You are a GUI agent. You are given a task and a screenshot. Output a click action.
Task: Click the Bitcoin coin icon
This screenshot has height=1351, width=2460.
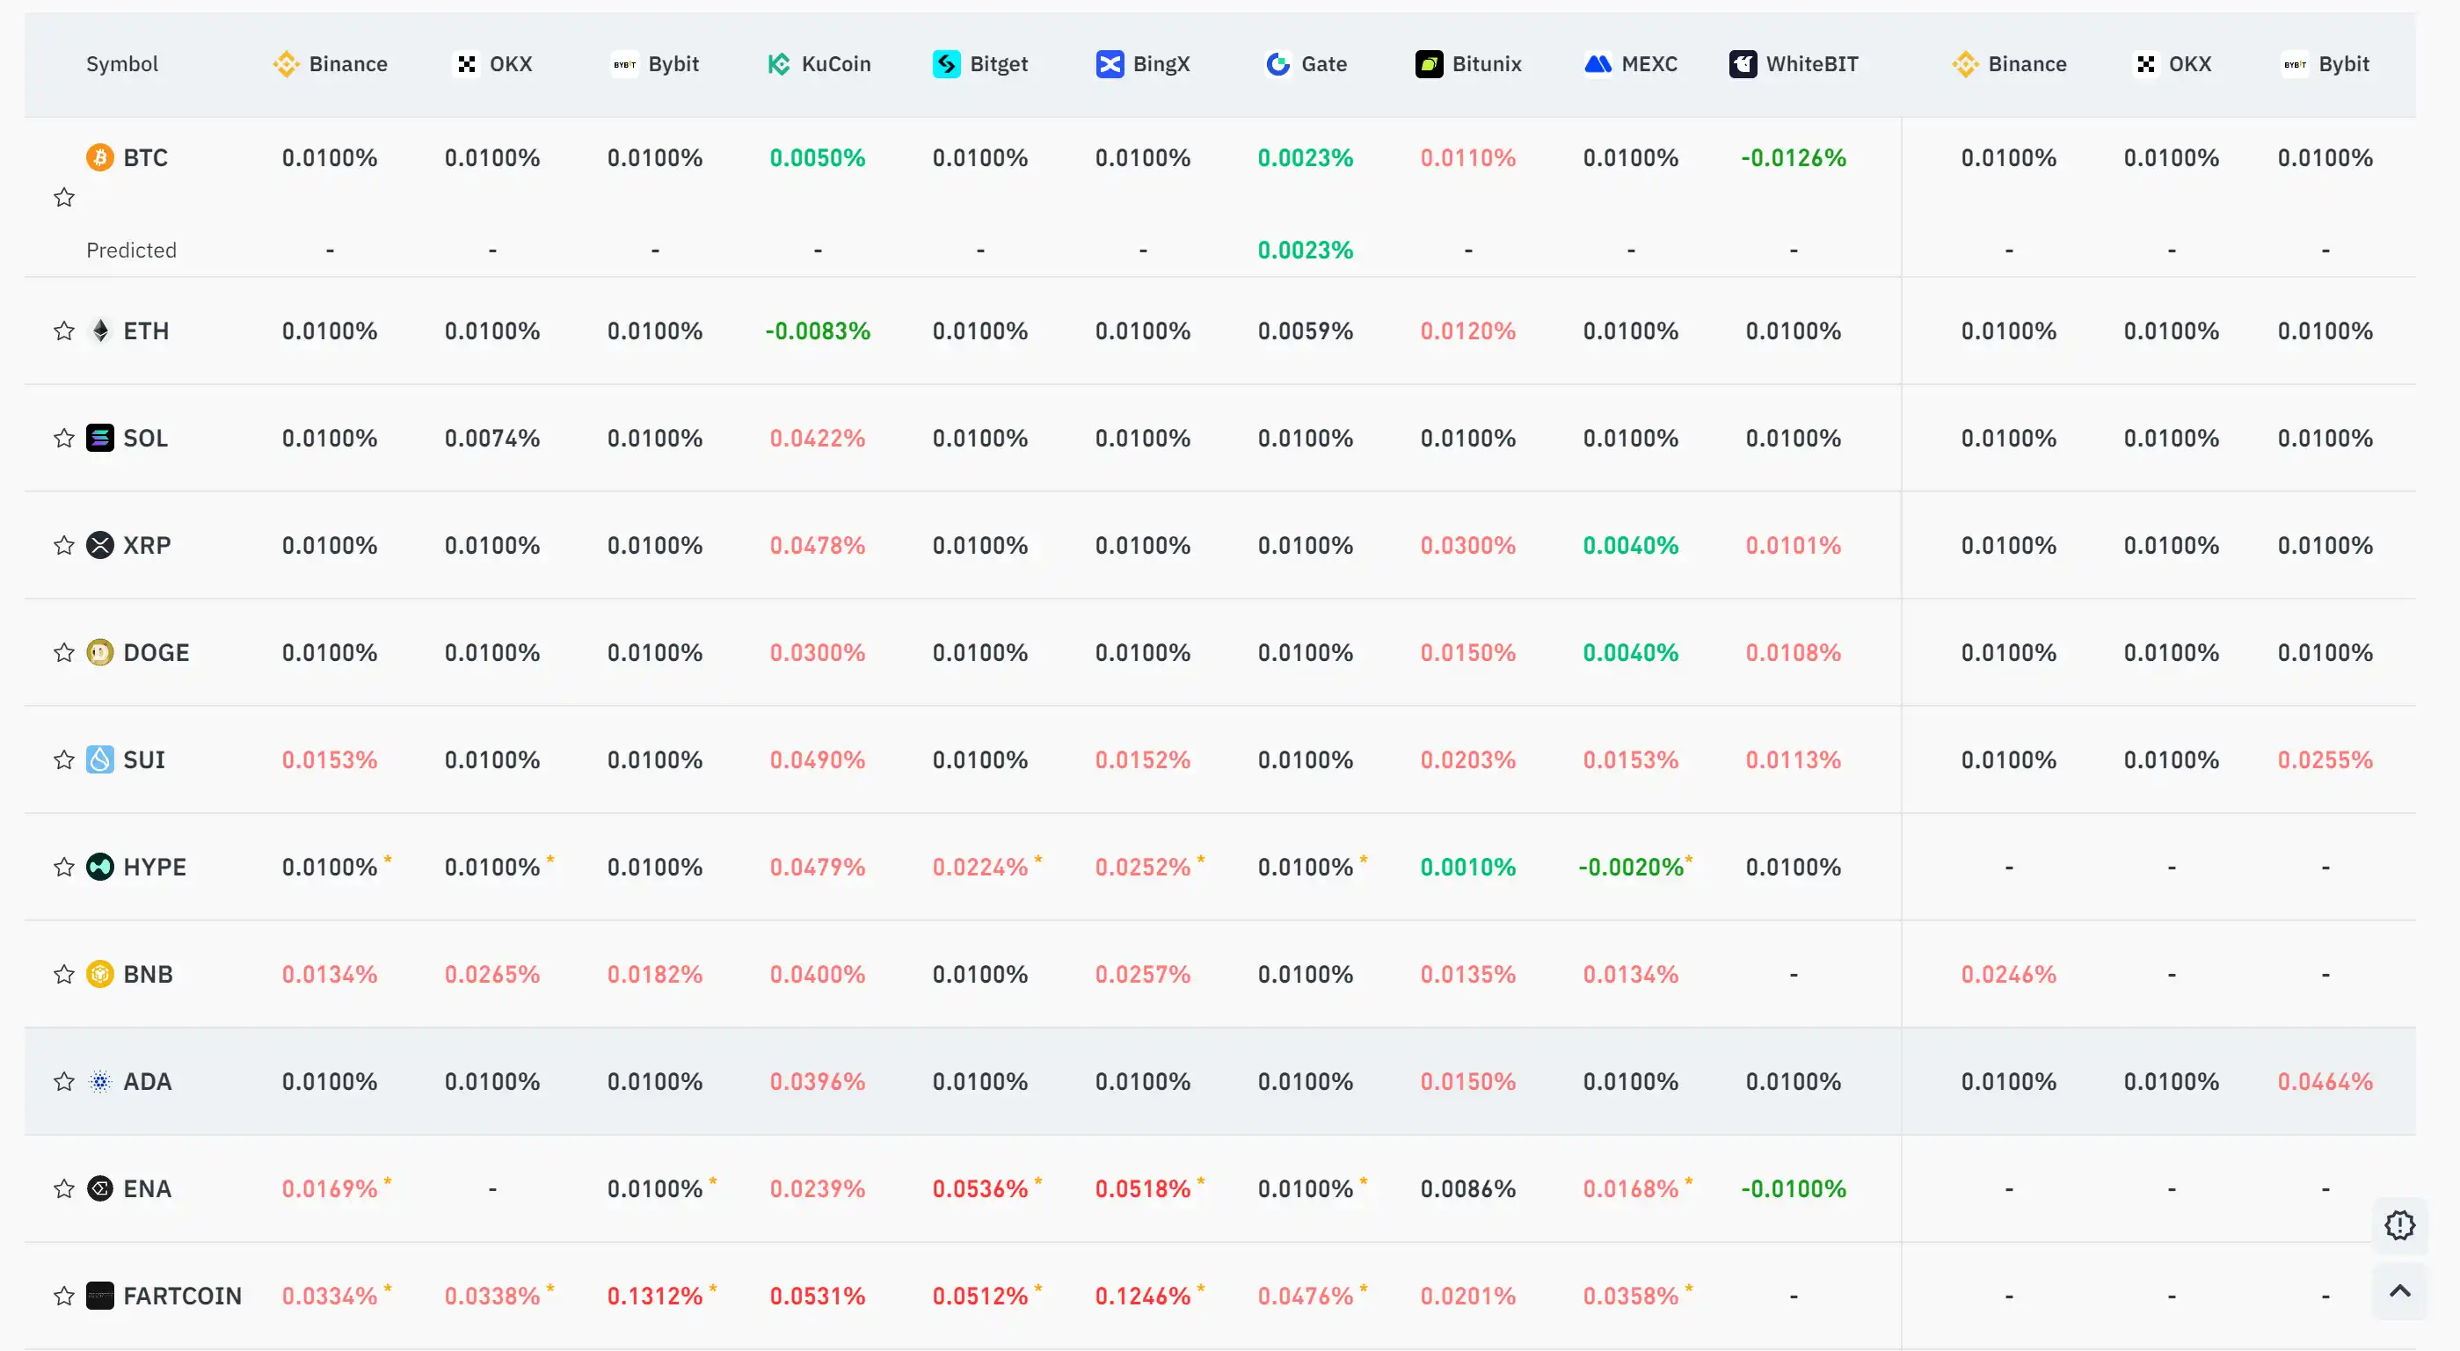[x=99, y=157]
